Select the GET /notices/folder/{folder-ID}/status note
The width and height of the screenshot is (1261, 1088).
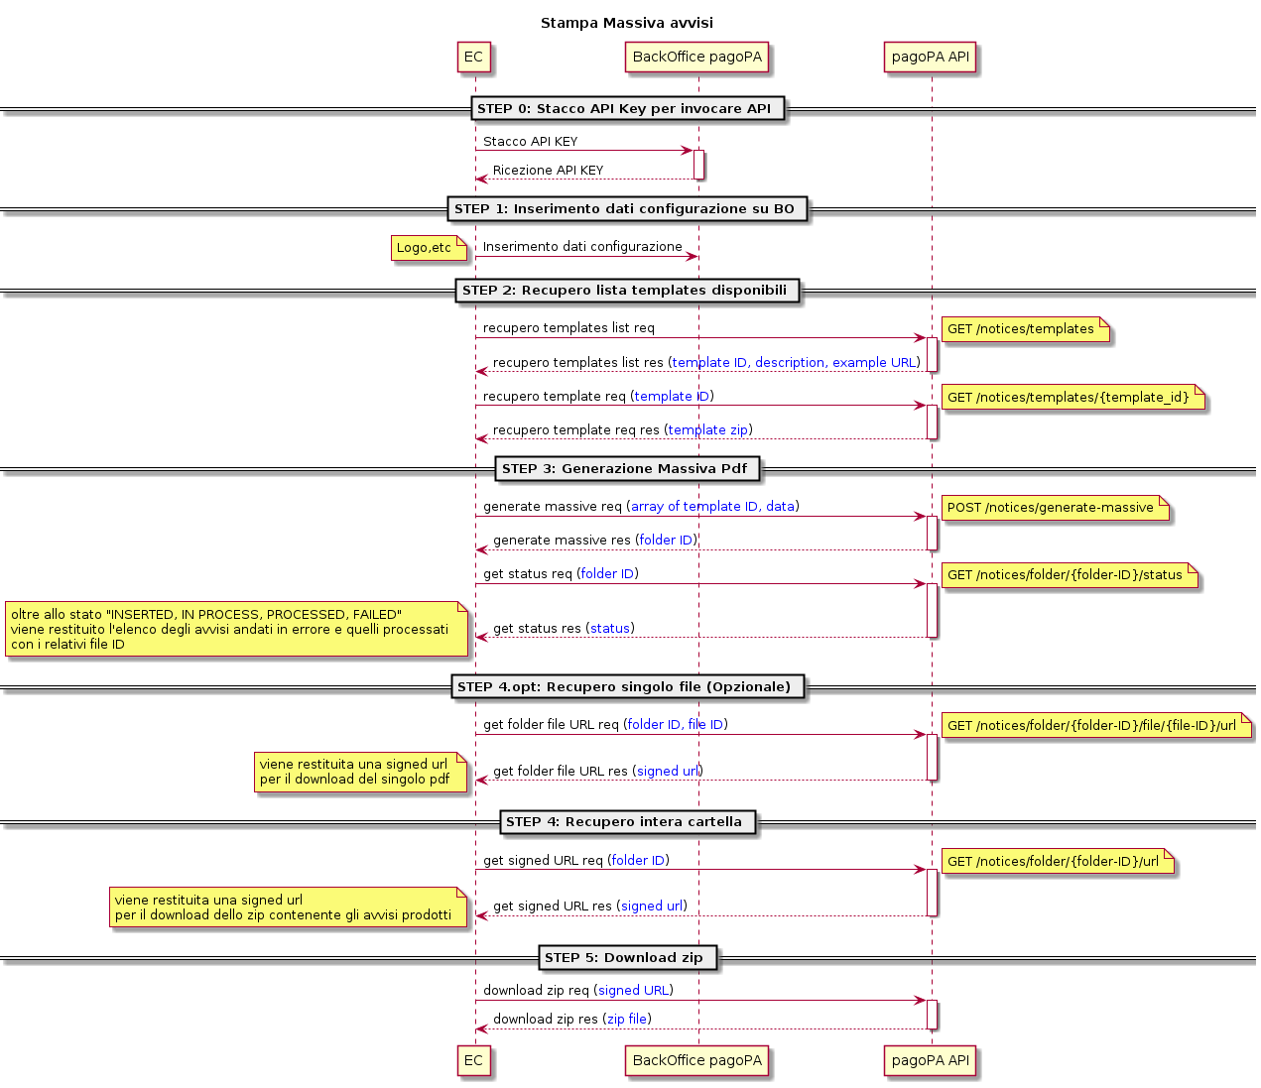click(x=1067, y=575)
